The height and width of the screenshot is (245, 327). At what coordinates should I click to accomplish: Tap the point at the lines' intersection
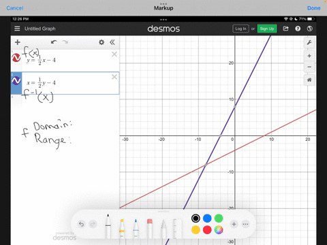tap(206, 165)
